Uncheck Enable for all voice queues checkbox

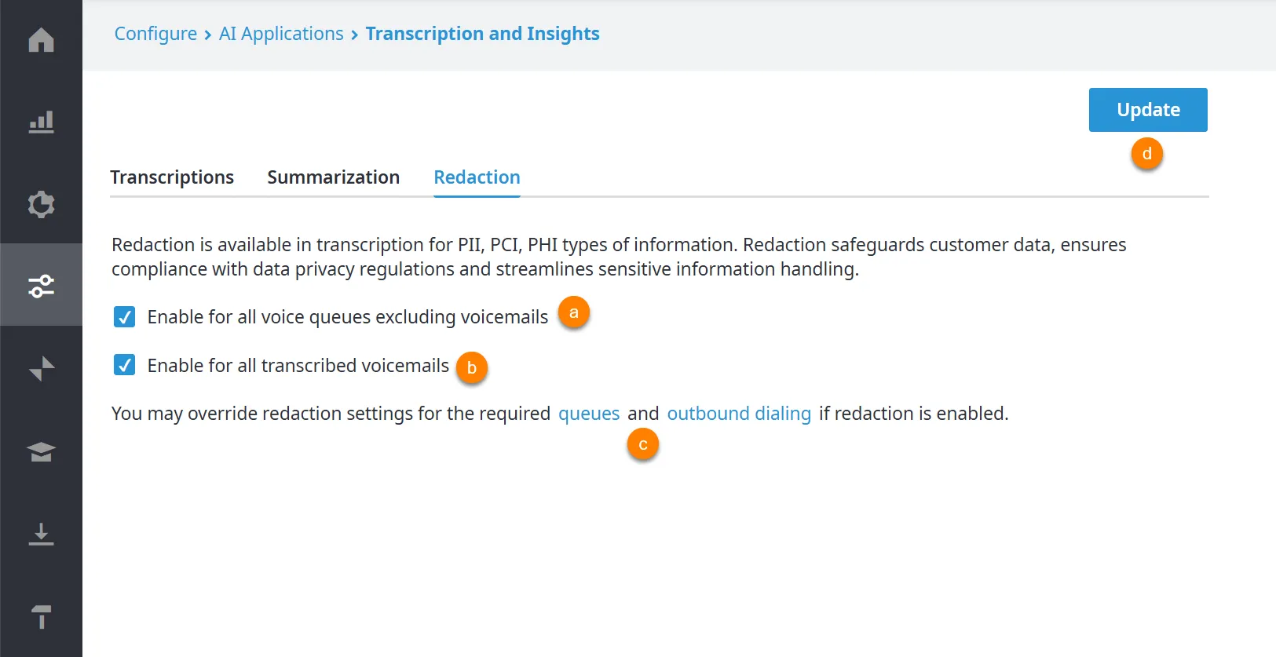coord(124,316)
